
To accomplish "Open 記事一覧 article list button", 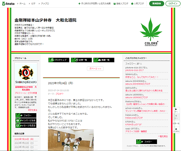I will [81, 60].
